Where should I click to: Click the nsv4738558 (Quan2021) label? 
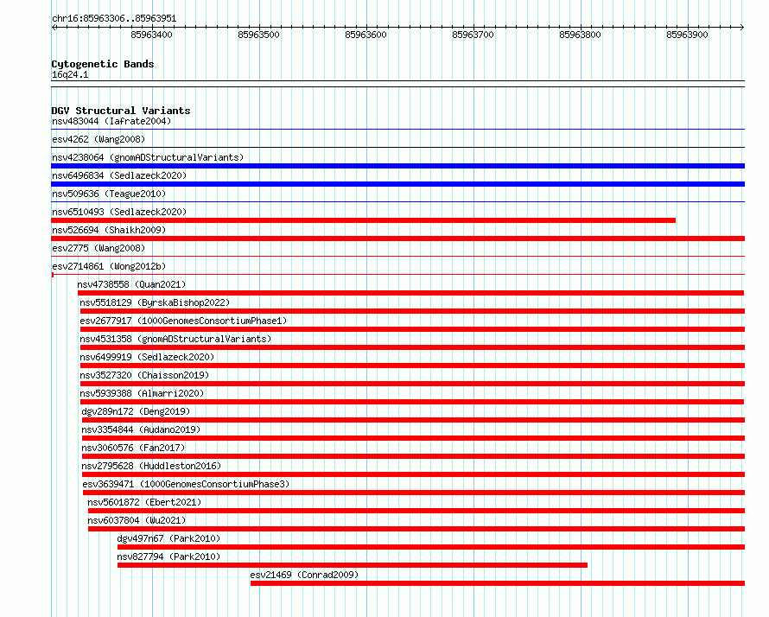click(131, 284)
